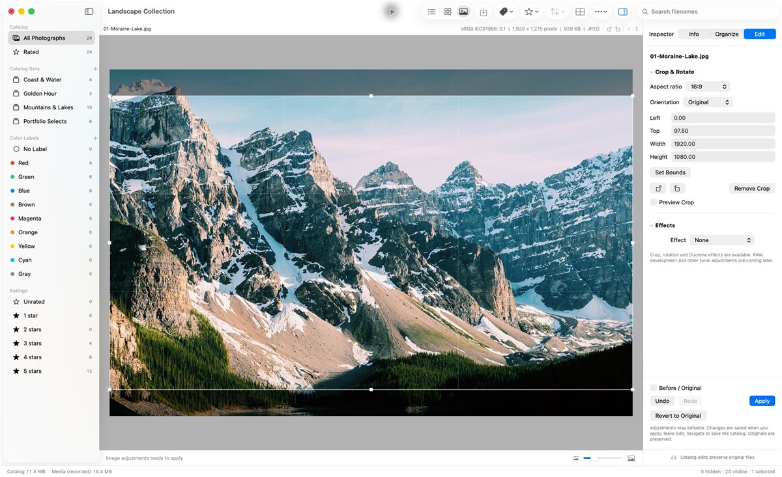The image size is (782, 477).
Task: Rotate counterclockwise button in Crop panel
Action: point(659,189)
